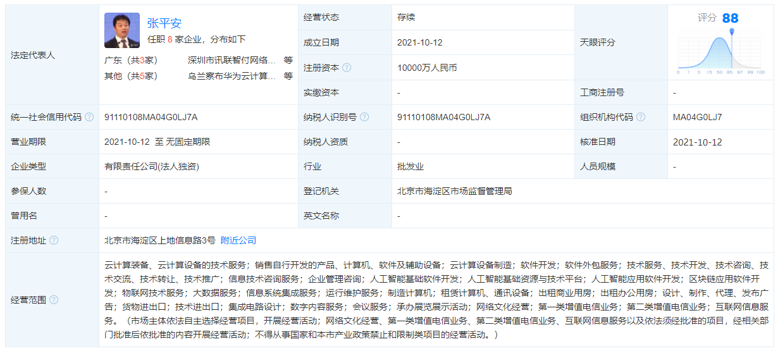
Task: Click the help icon next to 注册地址
Action: pyautogui.click(x=54, y=240)
